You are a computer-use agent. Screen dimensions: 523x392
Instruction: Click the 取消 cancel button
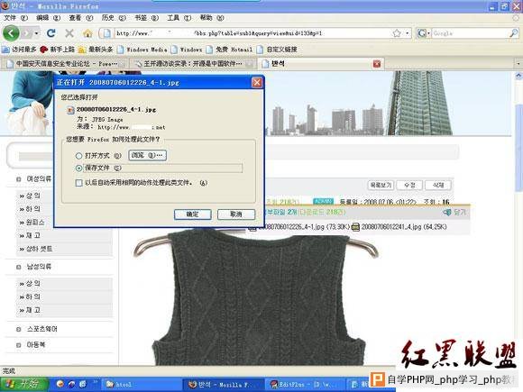click(x=236, y=214)
